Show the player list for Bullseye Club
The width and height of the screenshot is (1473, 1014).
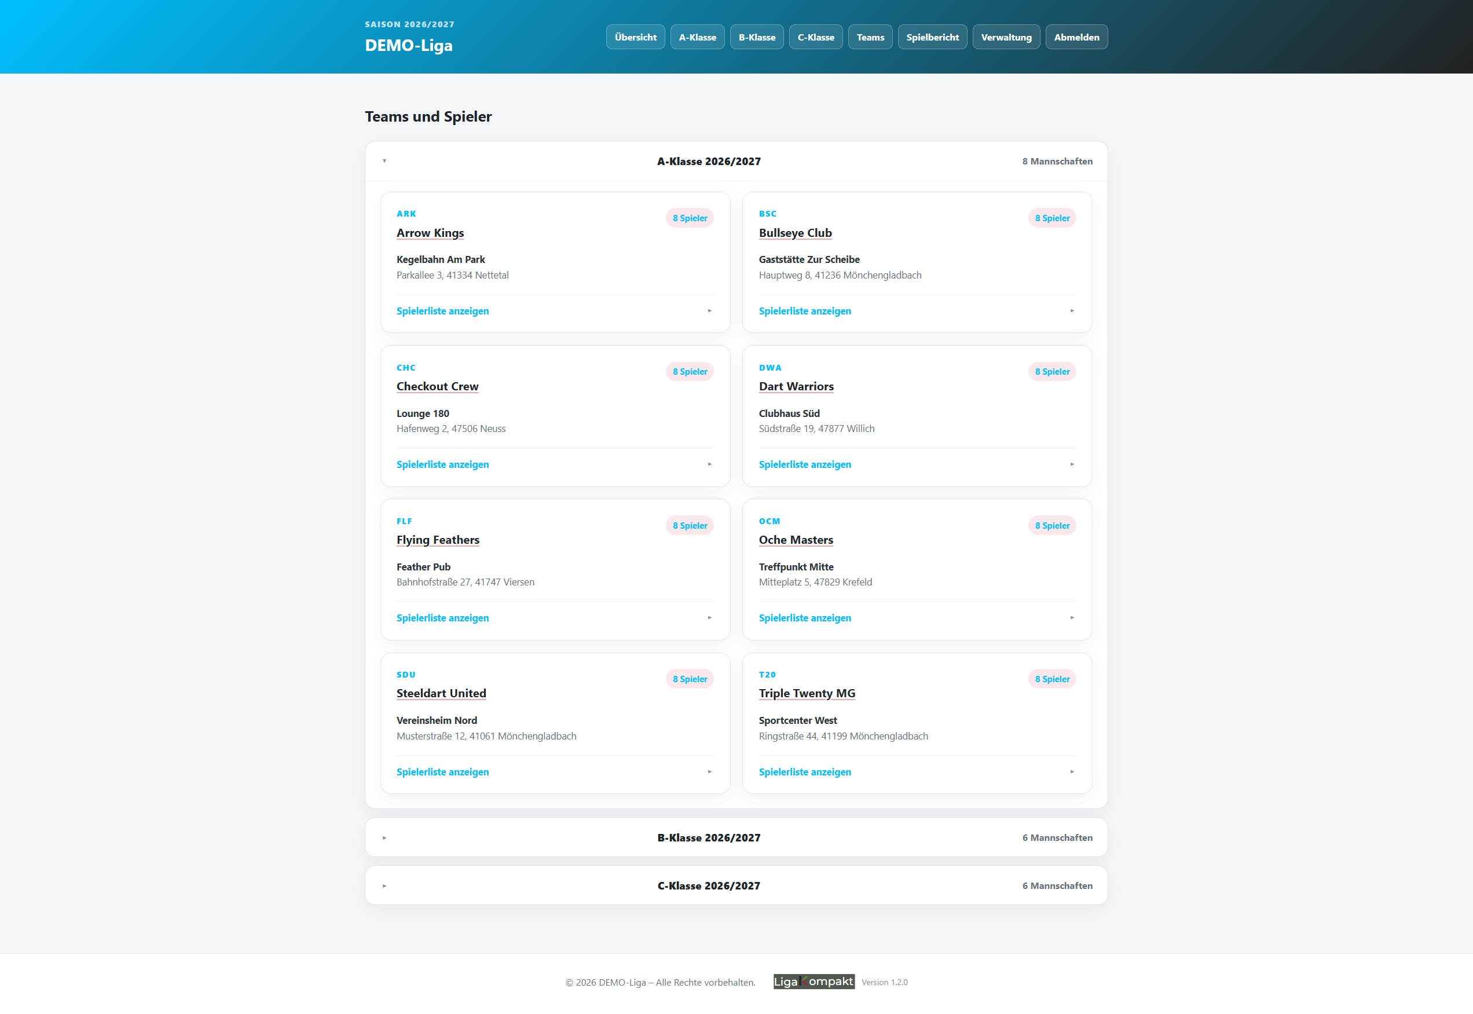(917, 310)
